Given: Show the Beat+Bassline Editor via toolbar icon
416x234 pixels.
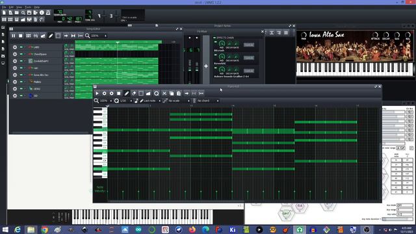Looking at the screenshot, I should click(10, 19).
